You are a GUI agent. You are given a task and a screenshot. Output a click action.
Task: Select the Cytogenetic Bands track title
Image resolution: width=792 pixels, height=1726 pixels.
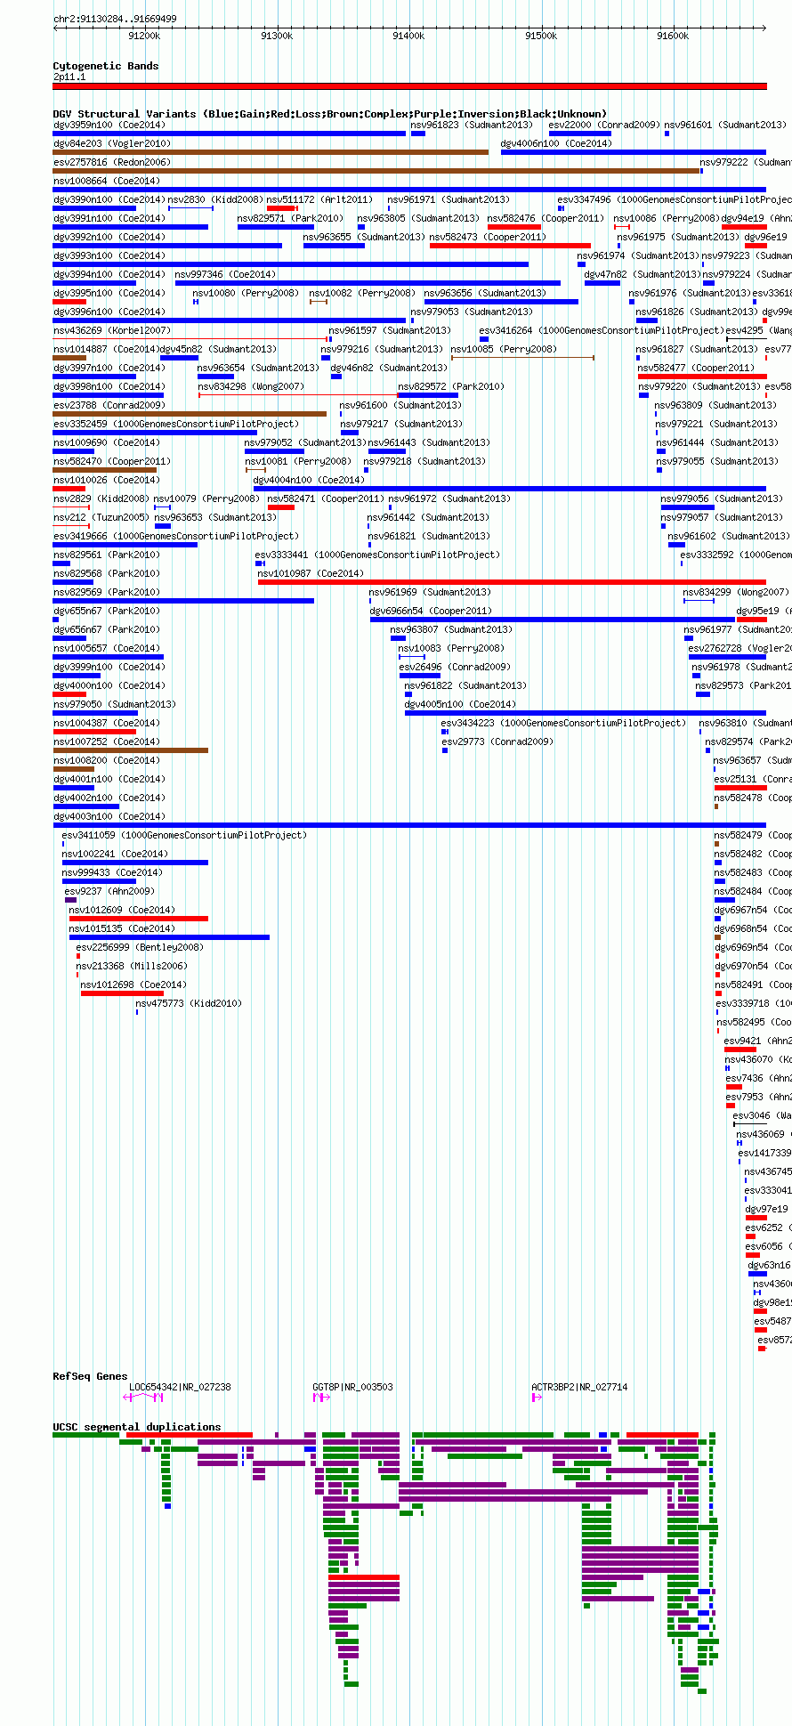(x=106, y=66)
